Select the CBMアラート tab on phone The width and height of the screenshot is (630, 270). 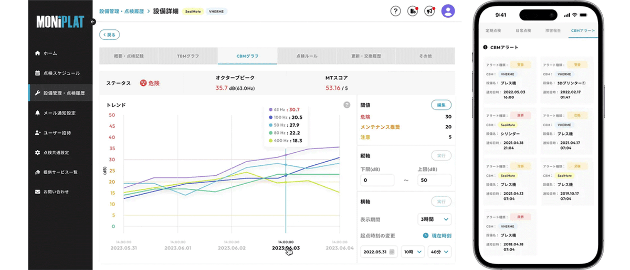pos(583,31)
